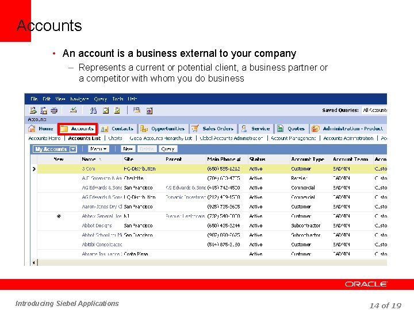Switch to the Contacts screen tab
This screenshot has width=414, height=310.
tap(118, 129)
